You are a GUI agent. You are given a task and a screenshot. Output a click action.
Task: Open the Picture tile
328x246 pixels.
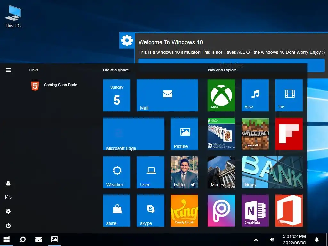184,134
